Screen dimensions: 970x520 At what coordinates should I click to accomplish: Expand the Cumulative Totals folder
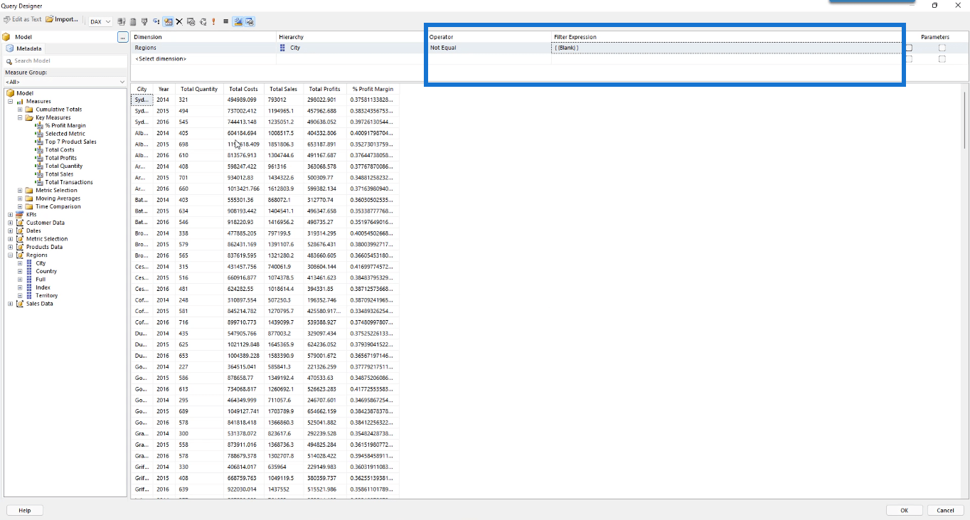click(x=20, y=110)
